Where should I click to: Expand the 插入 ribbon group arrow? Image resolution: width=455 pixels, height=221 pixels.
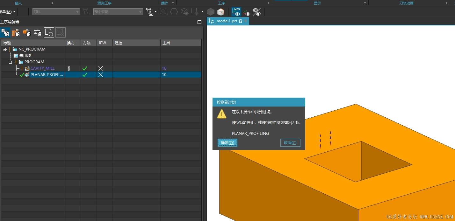click(x=52, y=3)
